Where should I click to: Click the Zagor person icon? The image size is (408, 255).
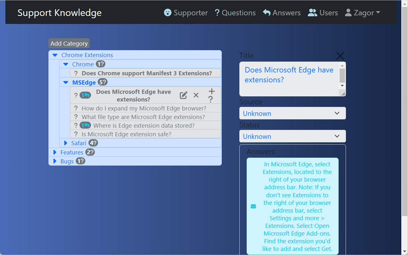(x=348, y=13)
